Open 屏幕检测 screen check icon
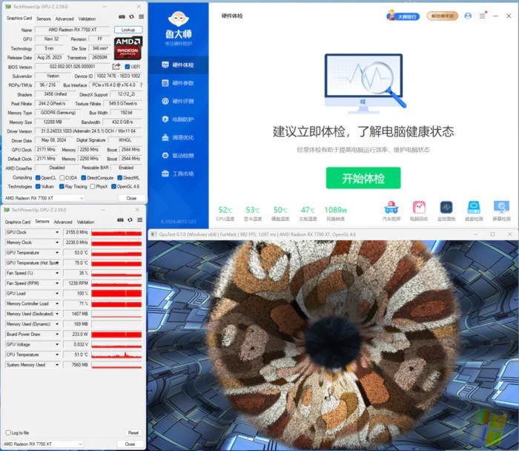Viewport: 519px width, 451px height. pos(501,208)
